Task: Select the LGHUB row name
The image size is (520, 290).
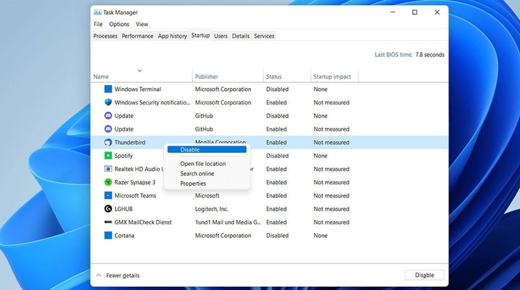Action: click(123, 209)
